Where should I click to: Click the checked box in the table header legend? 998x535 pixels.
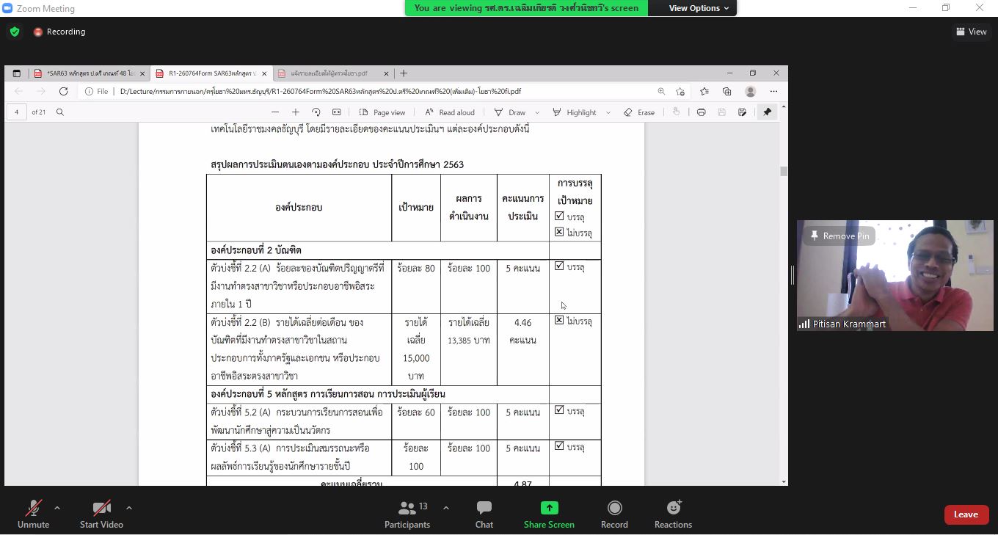[559, 216]
